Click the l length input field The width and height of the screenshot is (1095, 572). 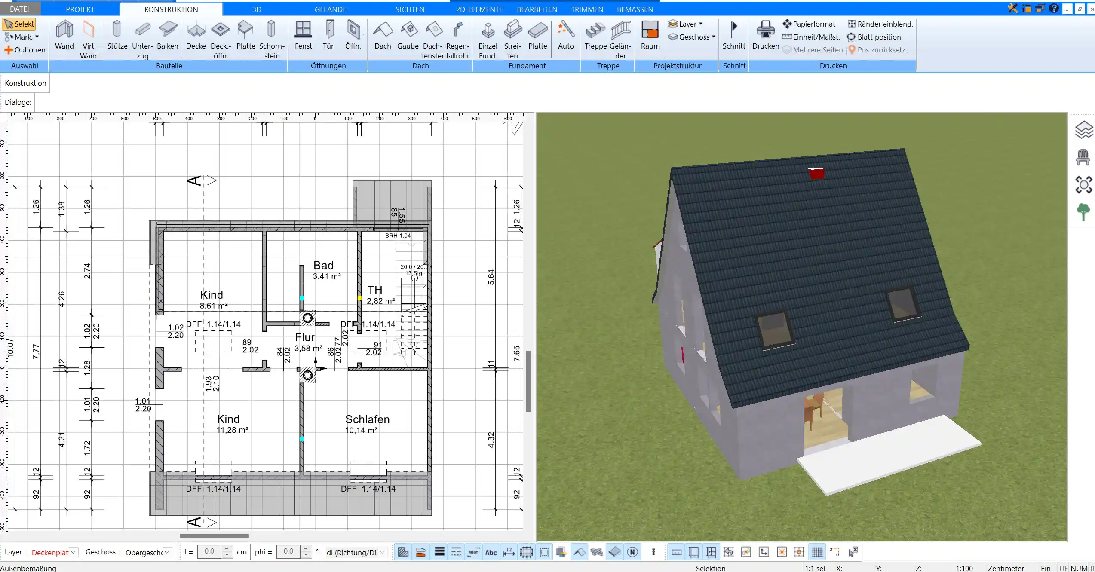(210, 552)
